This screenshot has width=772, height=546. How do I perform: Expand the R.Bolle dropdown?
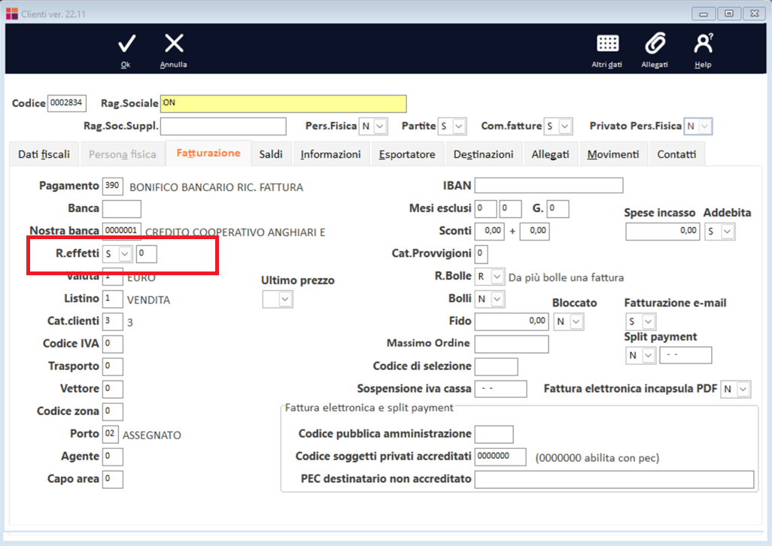pyautogui.click(x=497, y=277)
